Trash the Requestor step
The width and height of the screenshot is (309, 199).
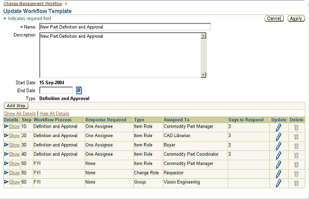point(296,174)
